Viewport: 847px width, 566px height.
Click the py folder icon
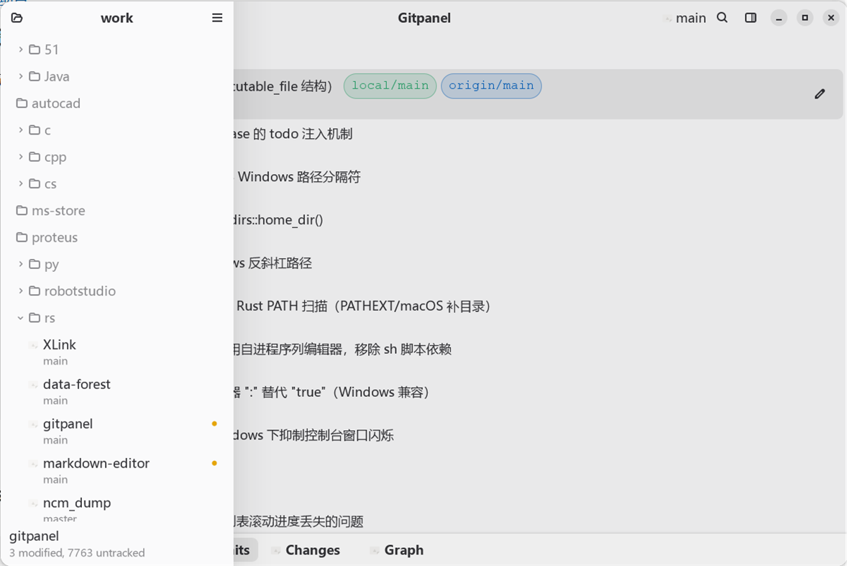click(35, 264)
